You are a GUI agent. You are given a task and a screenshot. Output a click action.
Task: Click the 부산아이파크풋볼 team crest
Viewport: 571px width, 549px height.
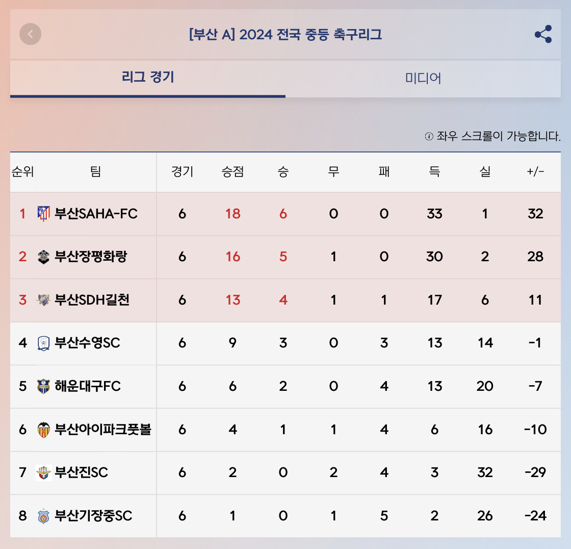click(x=44, y=430)
